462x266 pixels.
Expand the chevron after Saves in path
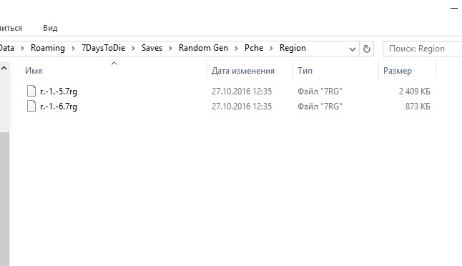tap(170, 48)
